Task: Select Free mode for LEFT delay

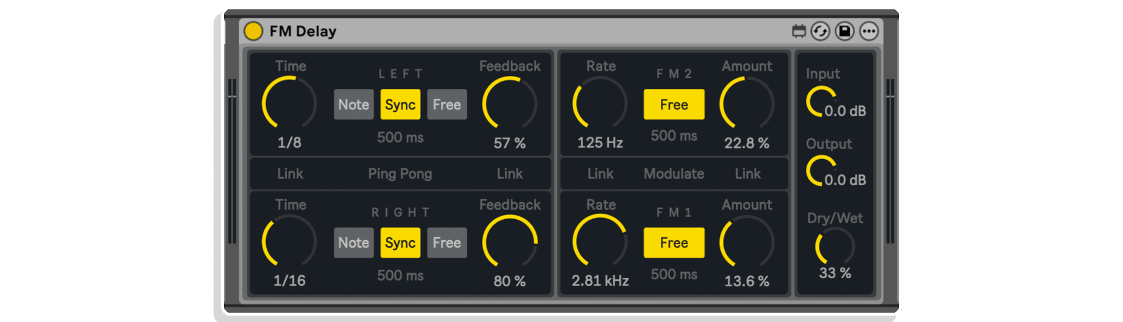Action: click(x=447, y=105)
